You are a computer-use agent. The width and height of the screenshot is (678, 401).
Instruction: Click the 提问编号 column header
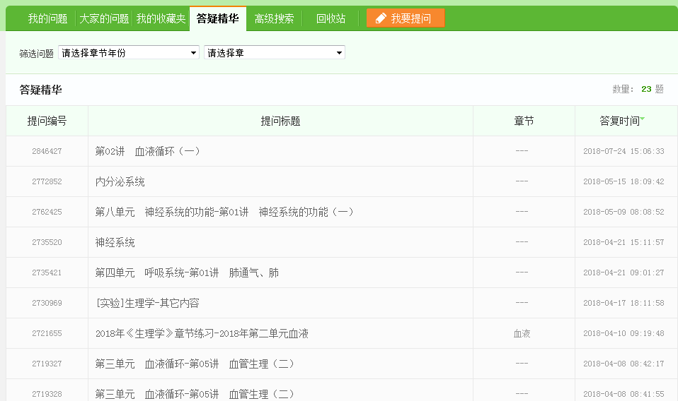(47, 121)
